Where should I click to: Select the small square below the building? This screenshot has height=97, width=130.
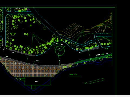(x=33, y=87)
